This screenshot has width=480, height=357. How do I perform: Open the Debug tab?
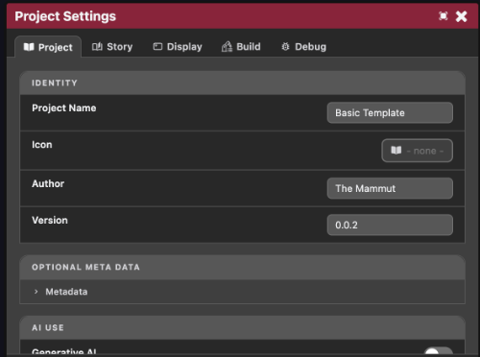pyautogui.click(x=303, y=47)
